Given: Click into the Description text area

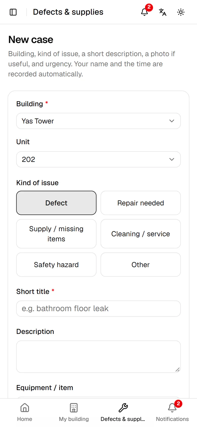Looking at the screenshot, I should [98, 357].
